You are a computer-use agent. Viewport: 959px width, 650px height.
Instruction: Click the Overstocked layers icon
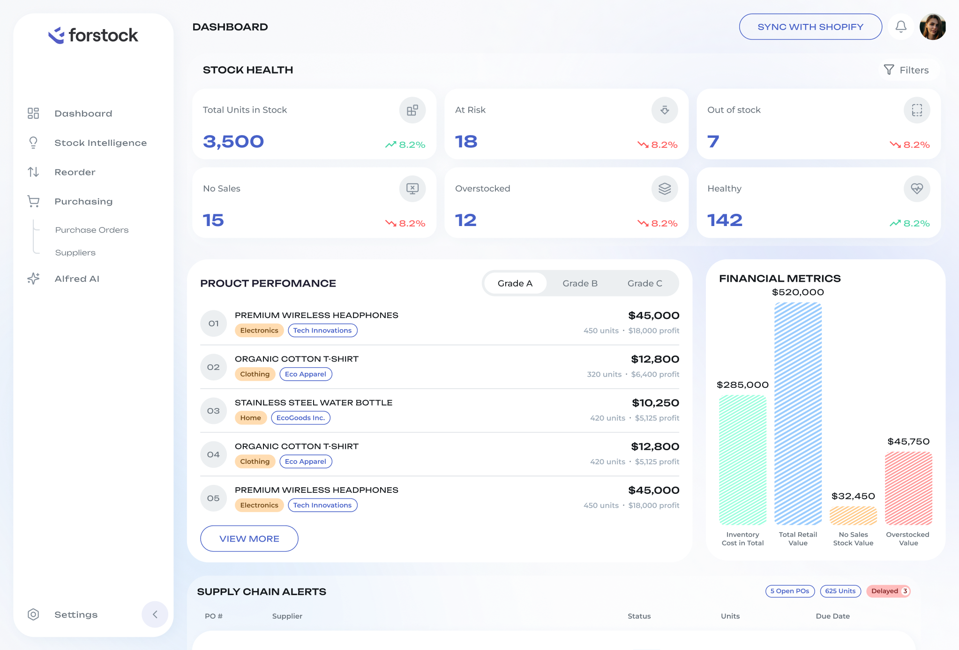664,189
